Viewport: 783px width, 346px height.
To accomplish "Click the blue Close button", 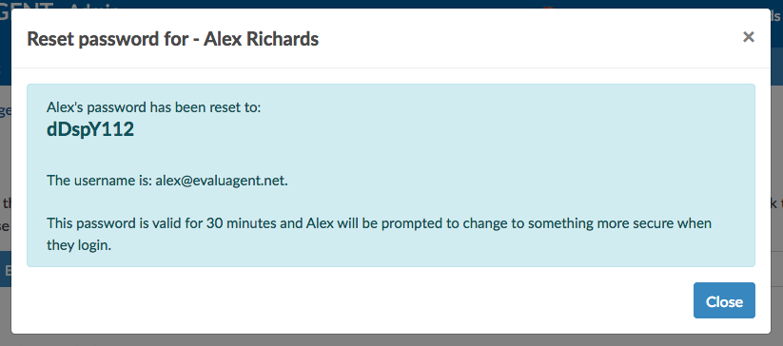I will click(724, 300).
